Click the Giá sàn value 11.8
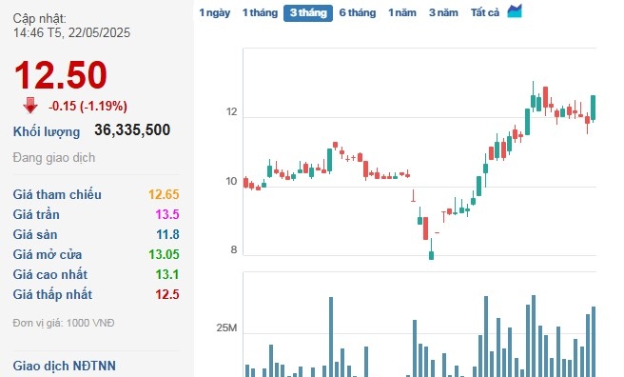The image size is (624, 377). (x=167, y=234)
